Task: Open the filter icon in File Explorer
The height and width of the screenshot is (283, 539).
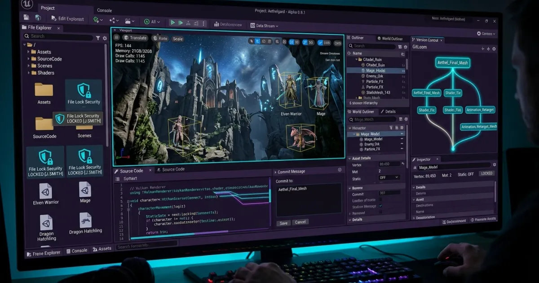Action: click(x=98, y=38)
